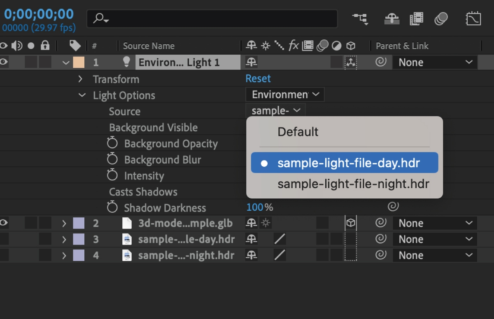Click the Intensity stopwatch icon

coord(112,176)
